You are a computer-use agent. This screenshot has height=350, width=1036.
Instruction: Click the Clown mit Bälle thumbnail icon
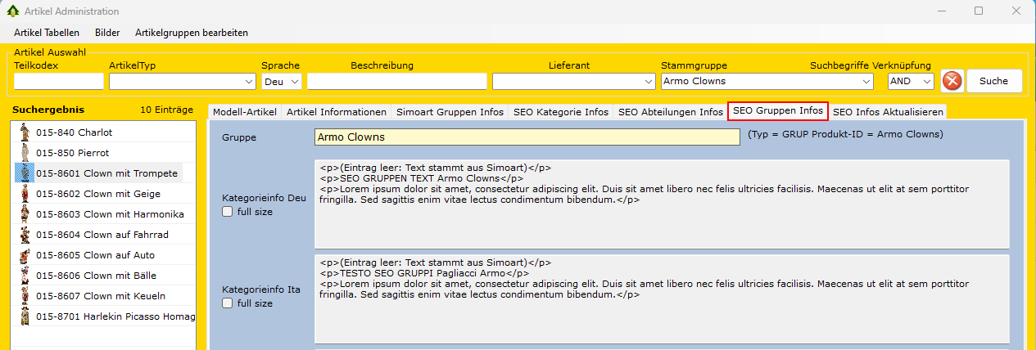point(25,276)
